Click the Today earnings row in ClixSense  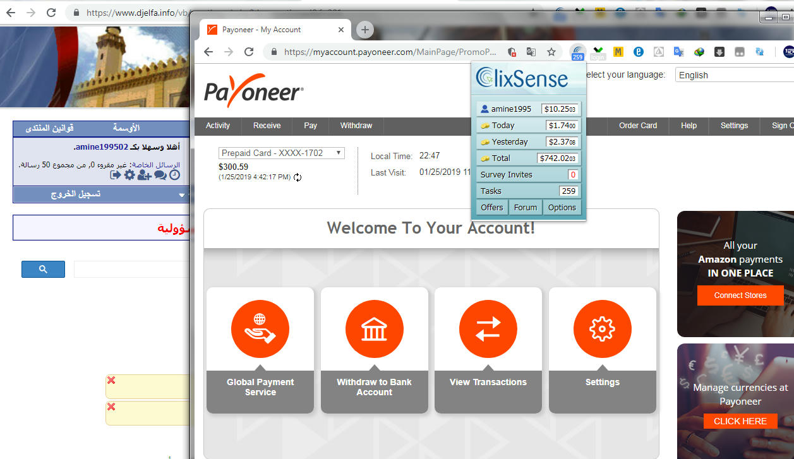529,125
